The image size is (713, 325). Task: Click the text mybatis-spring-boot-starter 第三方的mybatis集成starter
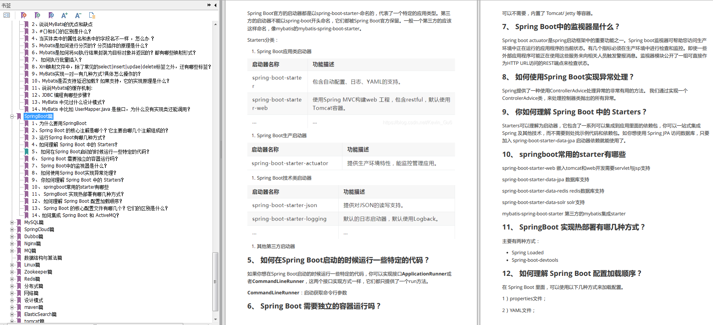coord(564,214)
